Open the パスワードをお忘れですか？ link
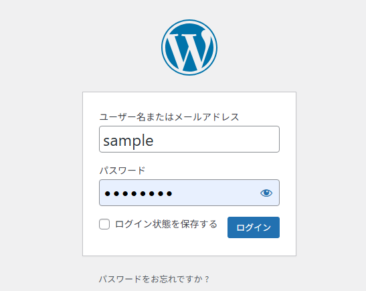Image resolution: width=366 pixels, height=291 pixels. tap(154, 279)
